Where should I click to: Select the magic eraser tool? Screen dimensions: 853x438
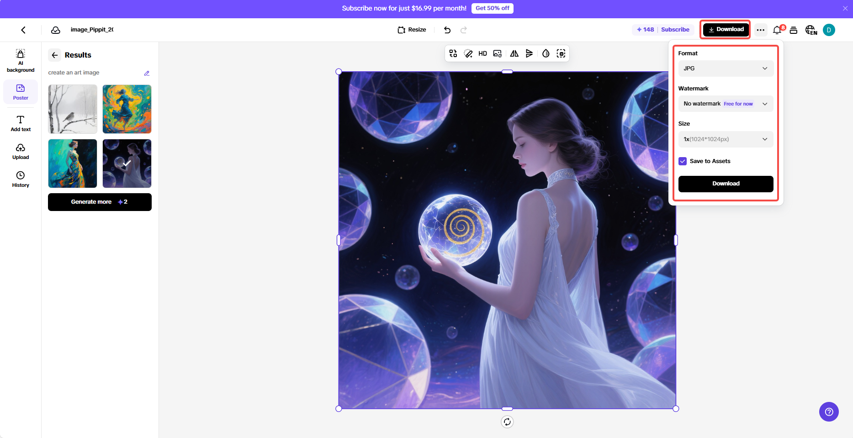point(468,53)
